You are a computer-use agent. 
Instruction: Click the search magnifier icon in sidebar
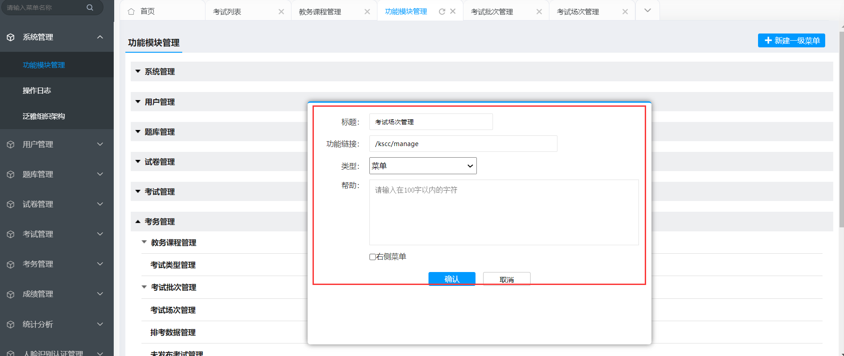point(90,8)
